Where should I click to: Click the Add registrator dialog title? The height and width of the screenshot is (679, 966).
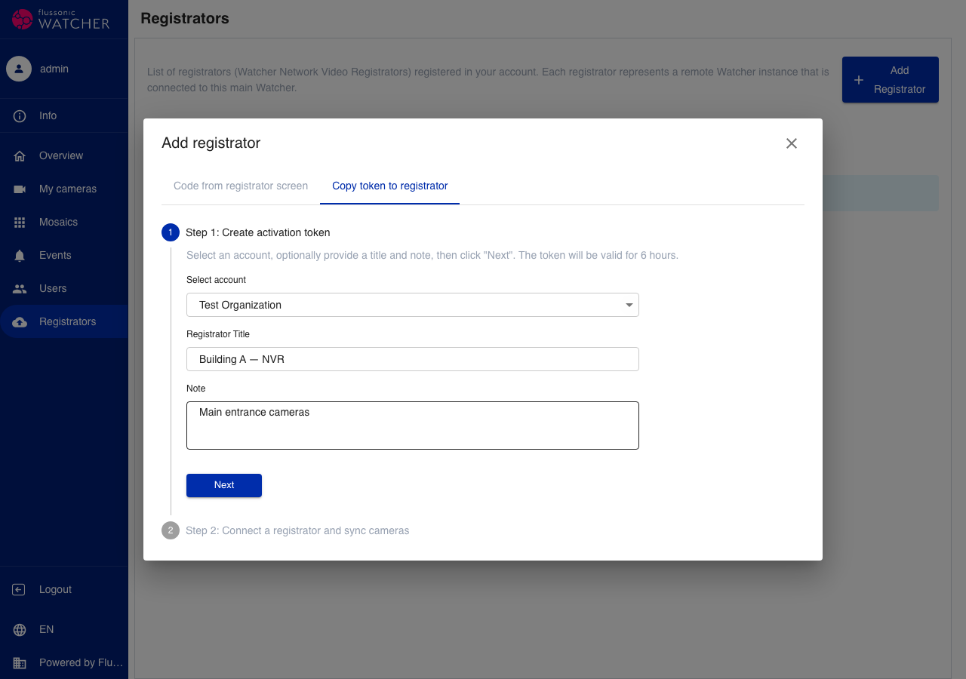211,143
